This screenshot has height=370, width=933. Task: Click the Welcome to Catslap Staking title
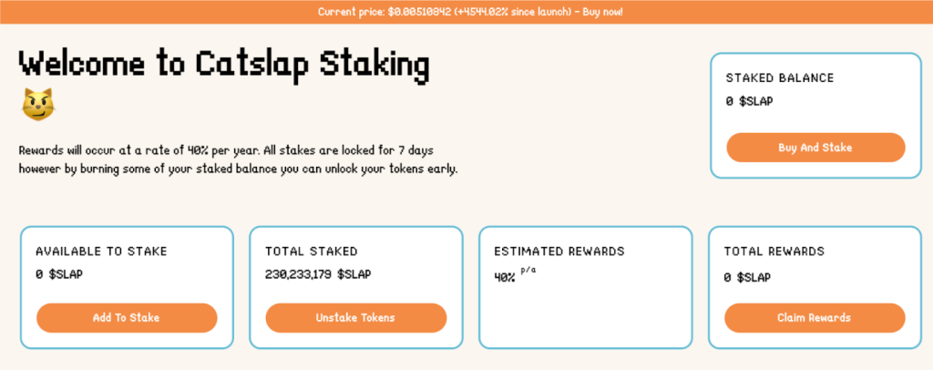pos(224,65)
